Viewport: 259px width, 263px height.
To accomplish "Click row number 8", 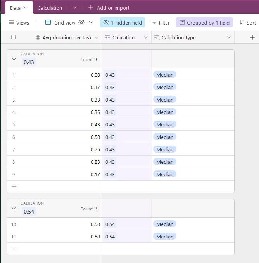I will pyautogui.click(x=14, y=162).
